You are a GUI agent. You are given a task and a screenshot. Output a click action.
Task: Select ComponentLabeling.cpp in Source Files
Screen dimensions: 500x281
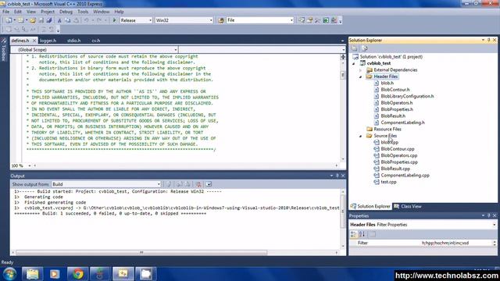coord(405,176)
